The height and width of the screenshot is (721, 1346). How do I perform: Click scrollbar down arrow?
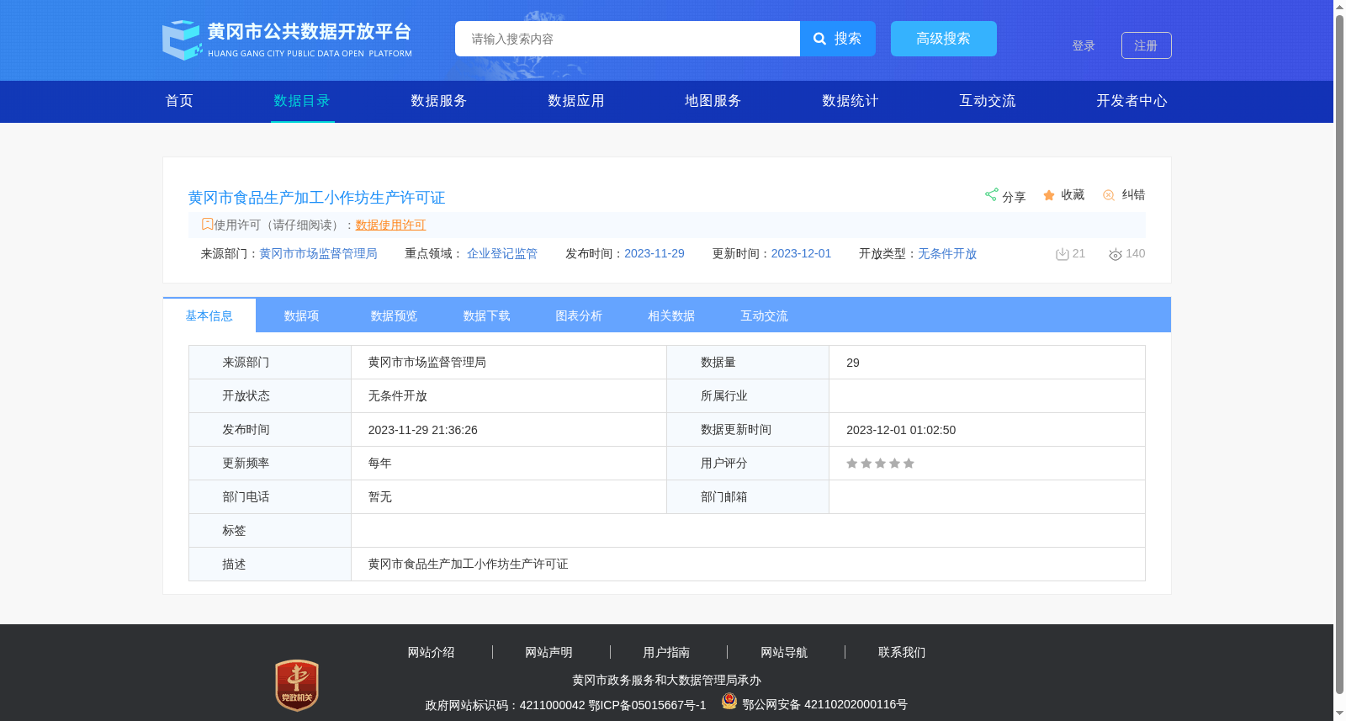click(x=1339, y=713)
